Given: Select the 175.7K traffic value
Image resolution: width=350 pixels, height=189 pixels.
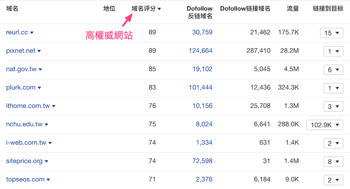Looking at the screenshot, I should 288,32.
